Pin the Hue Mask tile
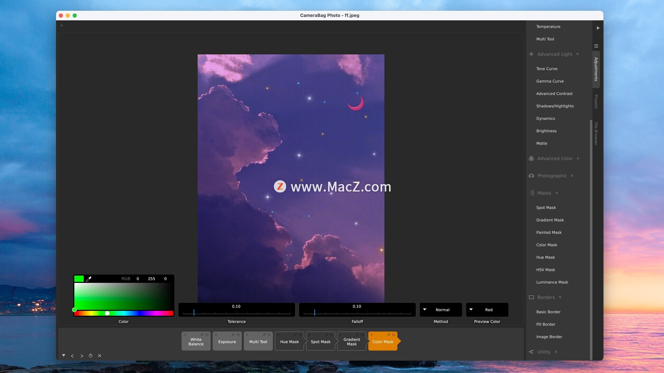The width and height of the screenshot is (664, 373). [x=295, y=335]
